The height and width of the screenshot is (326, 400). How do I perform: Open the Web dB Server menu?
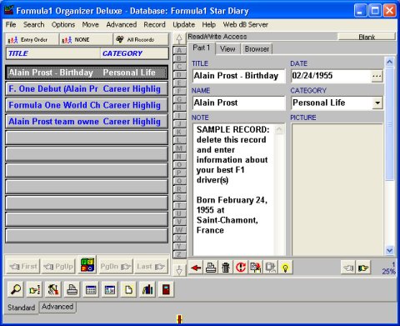[246, 25]
